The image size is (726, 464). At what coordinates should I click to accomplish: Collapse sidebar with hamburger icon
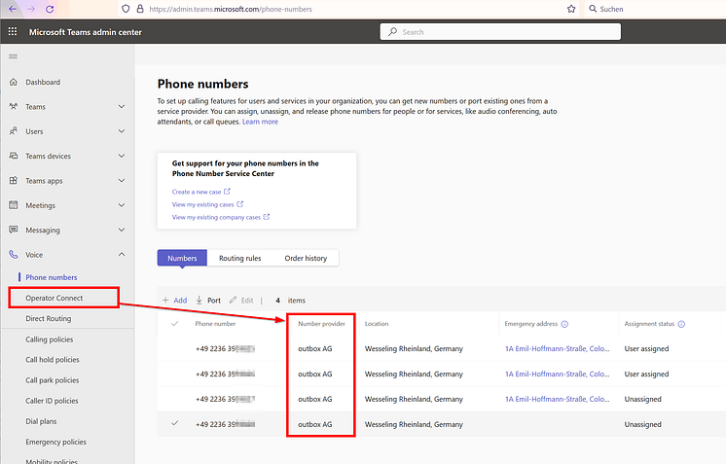coord(13,56)
